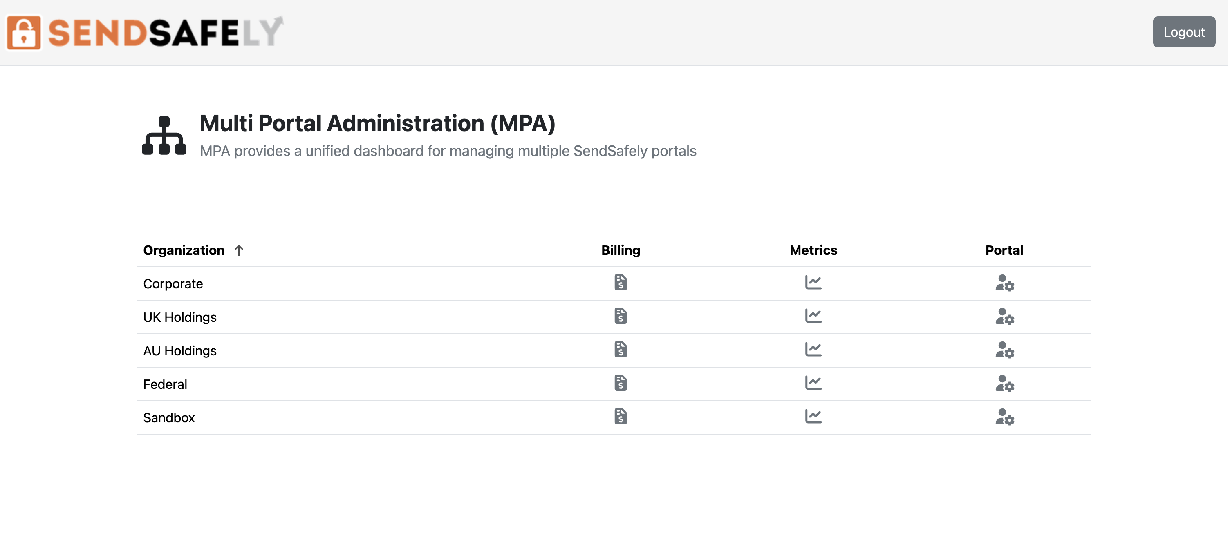Open Portal admin for UK Holdings
Screen dimensions: 1228x553
coord(1004,316)
